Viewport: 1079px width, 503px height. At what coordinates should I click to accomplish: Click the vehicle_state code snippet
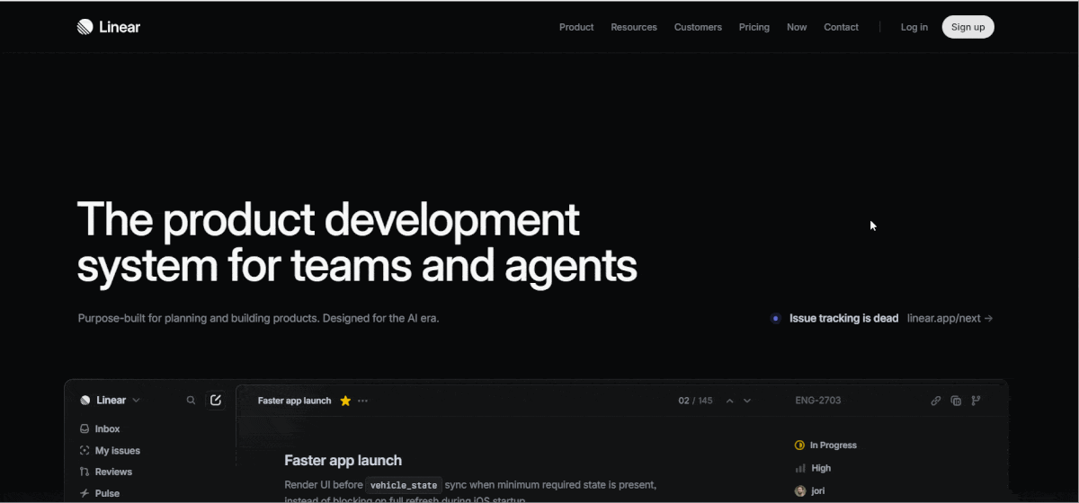click(404, 485)
